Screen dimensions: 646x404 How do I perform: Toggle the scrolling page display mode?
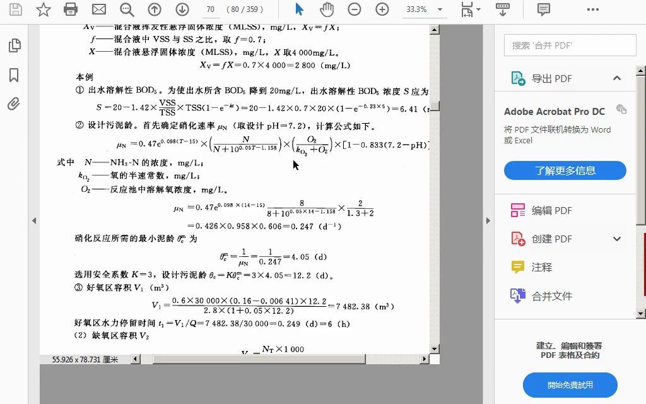[502, 9]
